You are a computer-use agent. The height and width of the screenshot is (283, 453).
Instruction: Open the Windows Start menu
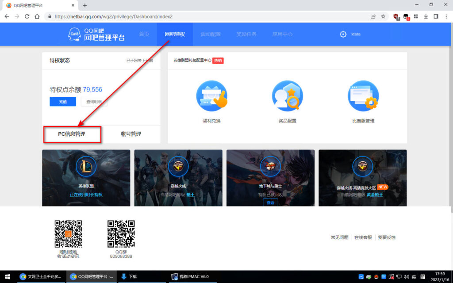[x=8, y=276]
